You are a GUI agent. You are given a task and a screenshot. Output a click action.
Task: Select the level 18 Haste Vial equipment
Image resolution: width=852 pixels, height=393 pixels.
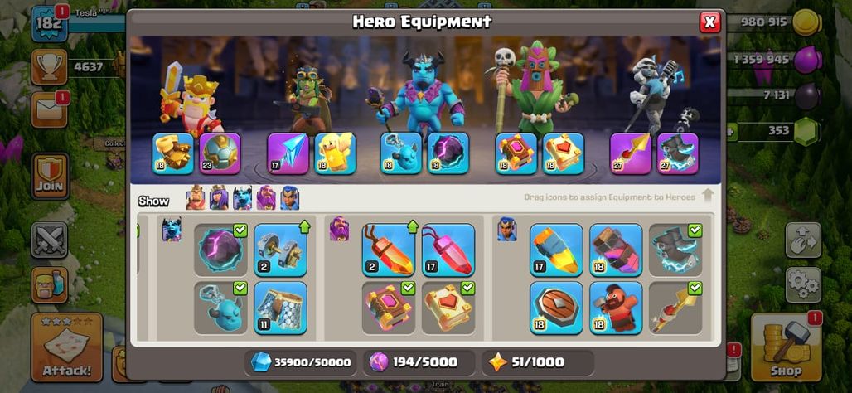pyautogui.click(x=616, y=250)
